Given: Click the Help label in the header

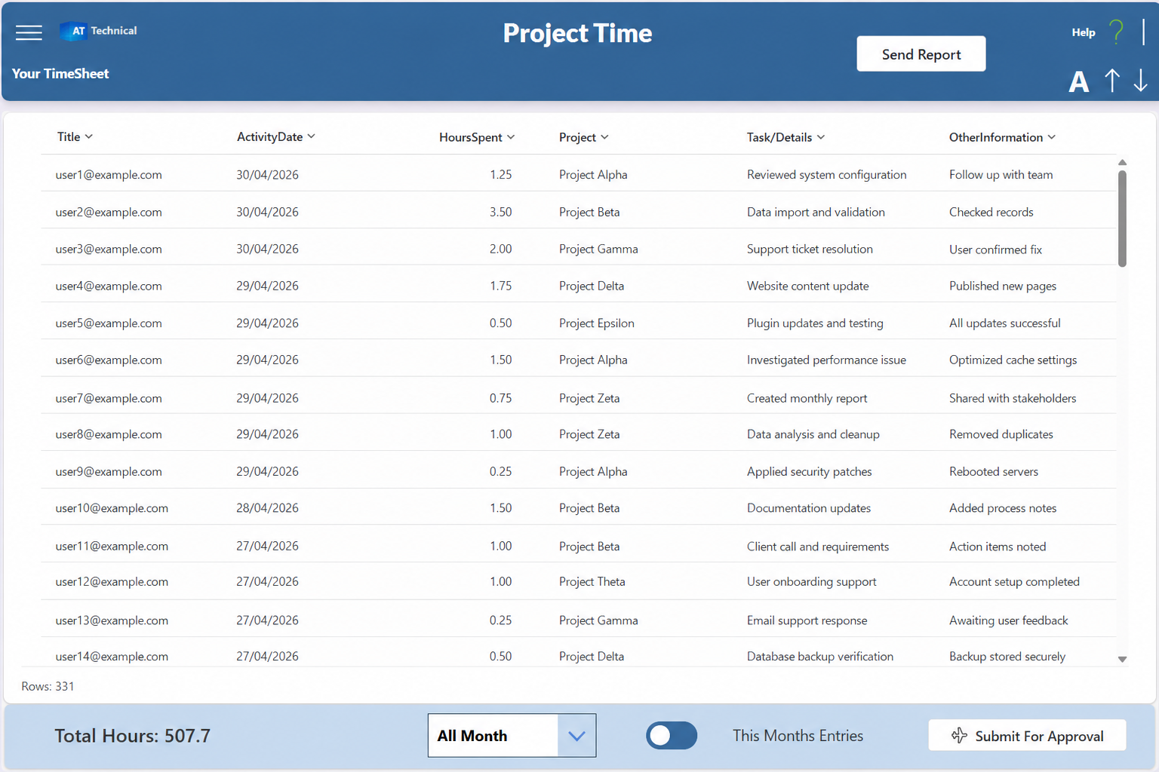Looking at the screenshot, I should pos(1084,32).
